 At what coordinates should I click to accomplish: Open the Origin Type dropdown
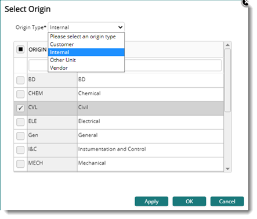(x=86, y=27)
